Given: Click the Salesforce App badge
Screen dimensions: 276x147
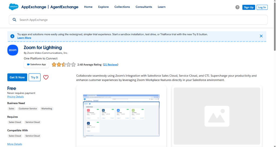Looking at the screenshot, I should 36,65.
